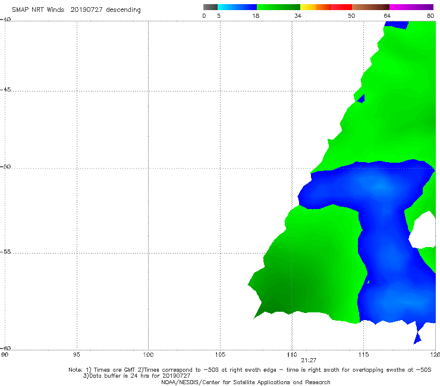Viewport: 440px width, 386px height.
Task: Click the NOAA/NESDIS credit line
Action: point(246,382)
